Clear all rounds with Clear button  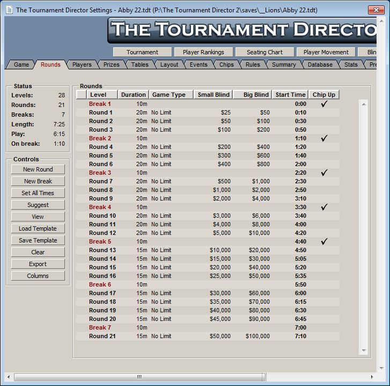38,252
